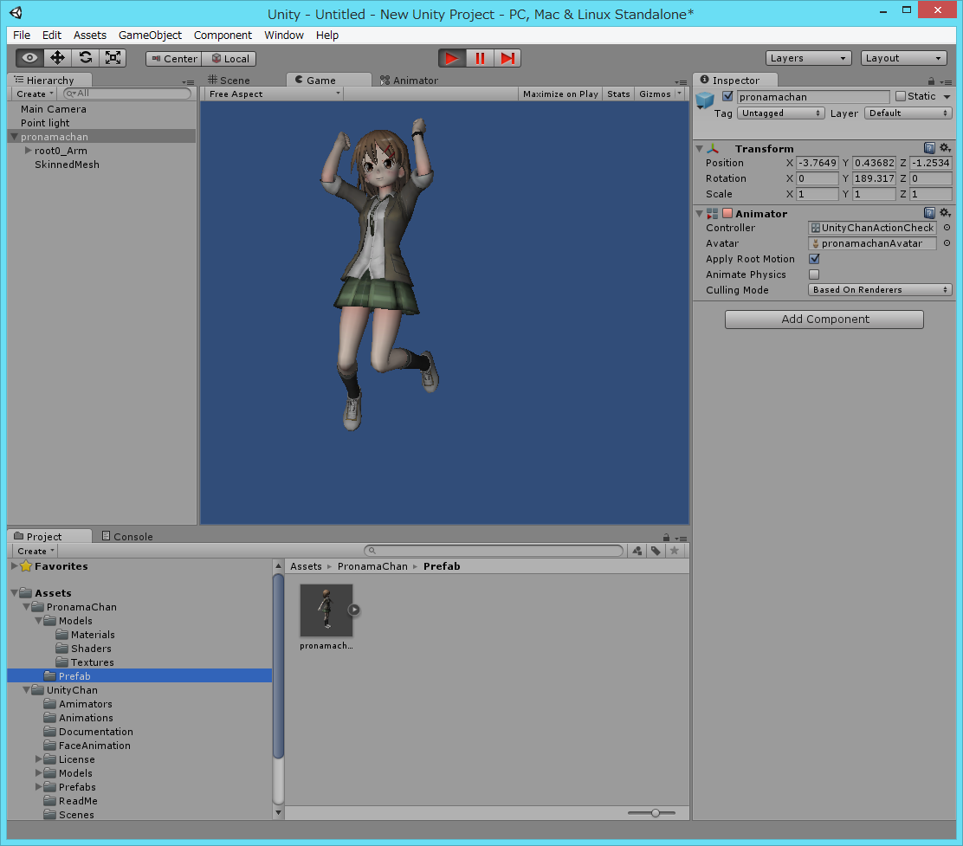This screenshot has width=963, height=846.
Task: Select the Hand (view) tool
Action: point(30,58)
